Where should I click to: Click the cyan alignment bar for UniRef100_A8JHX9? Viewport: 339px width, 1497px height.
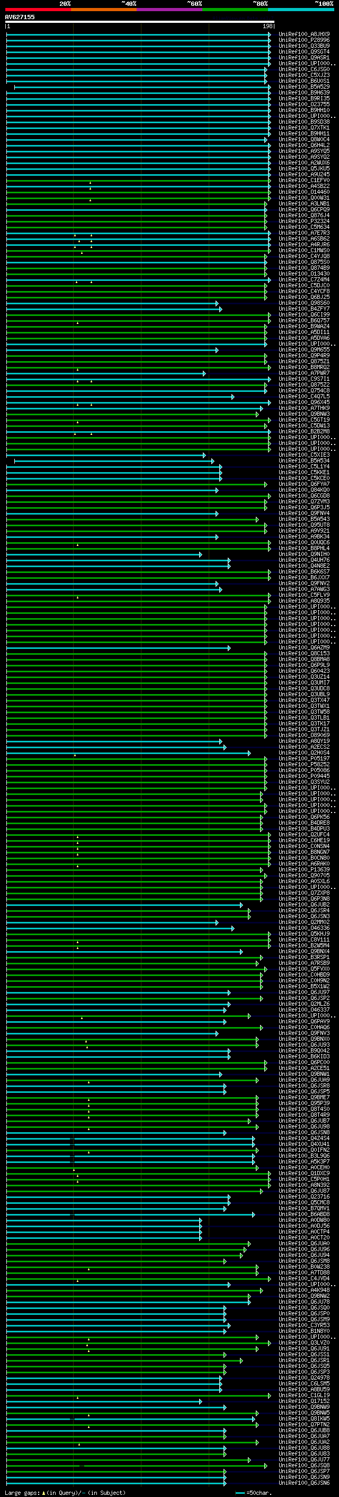[x=138, y=35]
